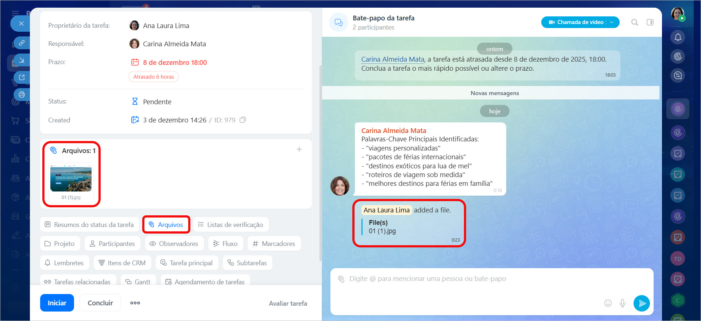
Task: Toggle the chat sidebar panel icon
Action: (x=650, y=22)
